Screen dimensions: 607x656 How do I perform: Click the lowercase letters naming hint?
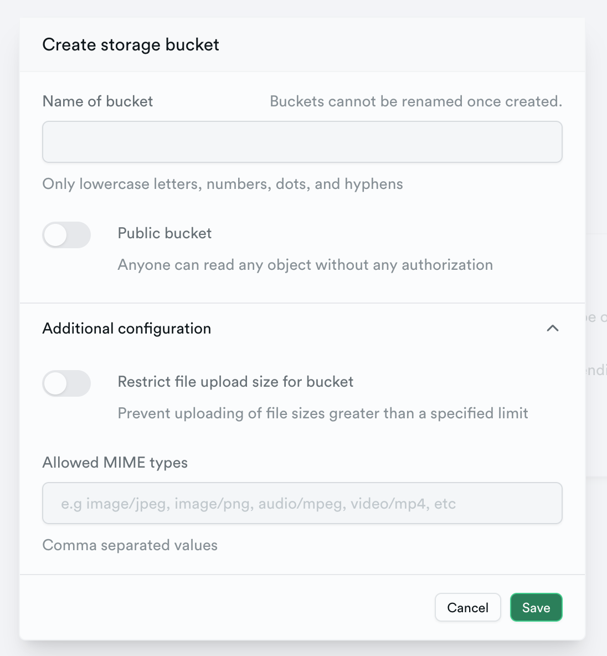[223, 184]
